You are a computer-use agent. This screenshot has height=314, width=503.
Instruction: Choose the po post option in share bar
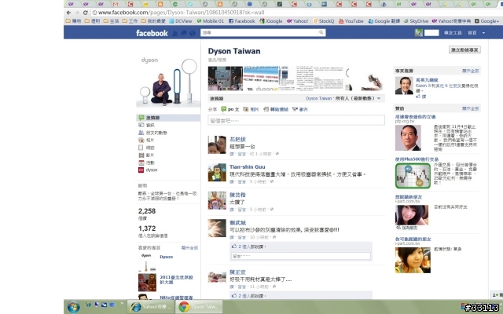(x=230, y=109)
